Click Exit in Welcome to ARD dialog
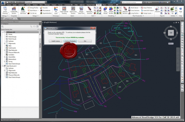This screenshot has height=122, width=185. (85, 41)
